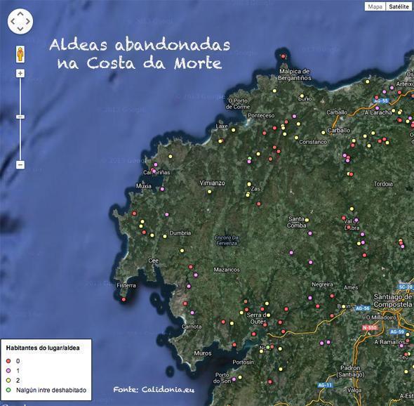Zoom in with the plus button
414x406 pixels.
[x=20, y=74]
